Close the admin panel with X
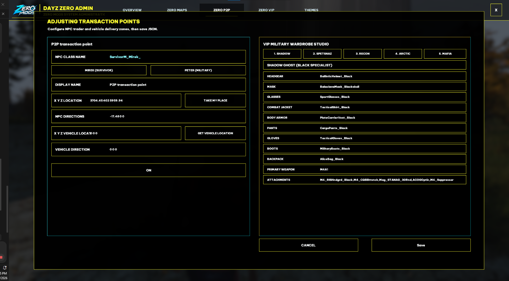The image size is (509, 281). click(x=496, y=10)
